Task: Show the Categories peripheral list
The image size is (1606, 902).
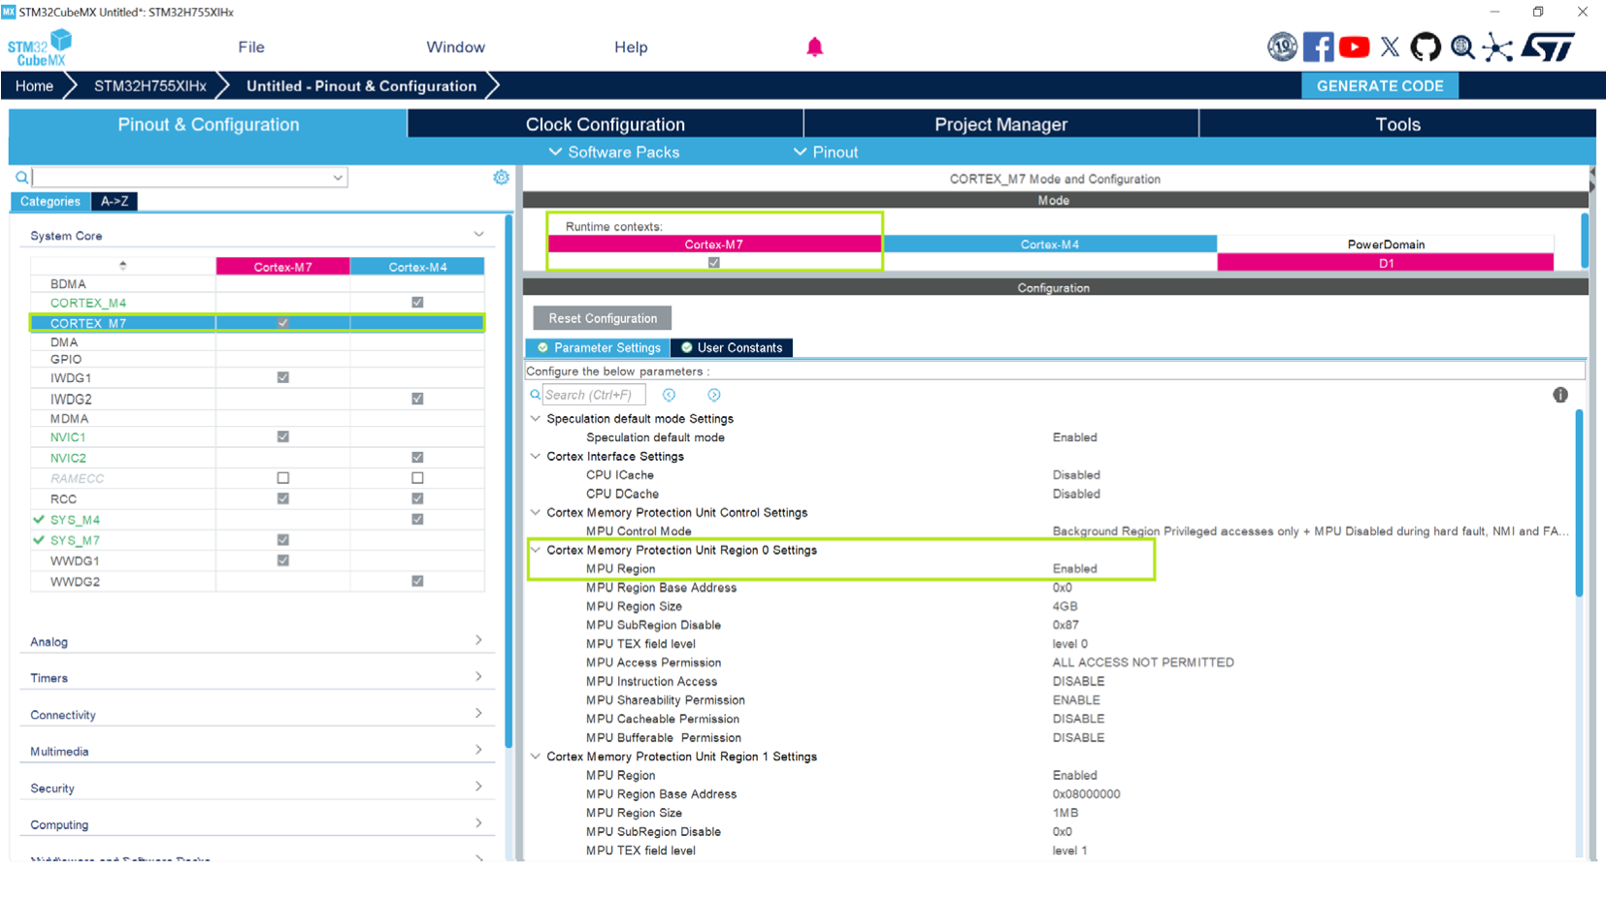Action: 50,201
